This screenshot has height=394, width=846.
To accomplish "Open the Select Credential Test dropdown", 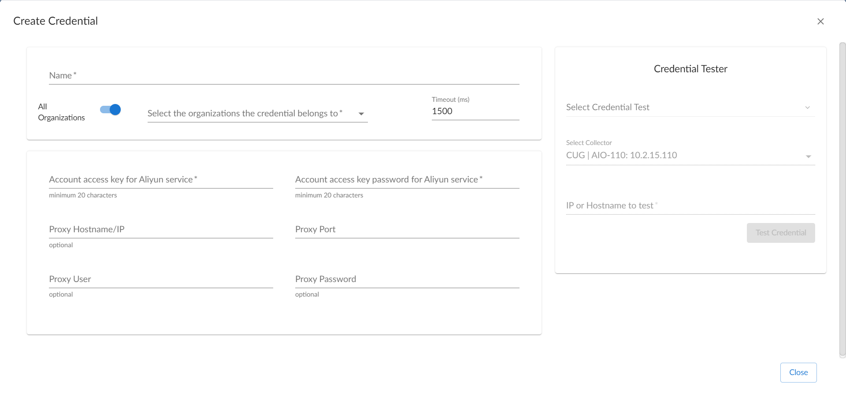I will 683,108.
